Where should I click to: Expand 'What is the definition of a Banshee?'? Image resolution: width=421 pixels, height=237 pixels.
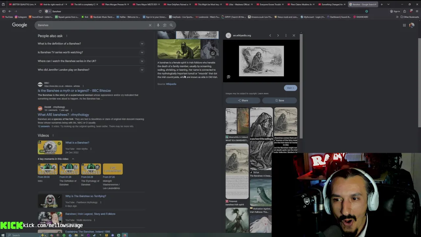coord(91,43)
